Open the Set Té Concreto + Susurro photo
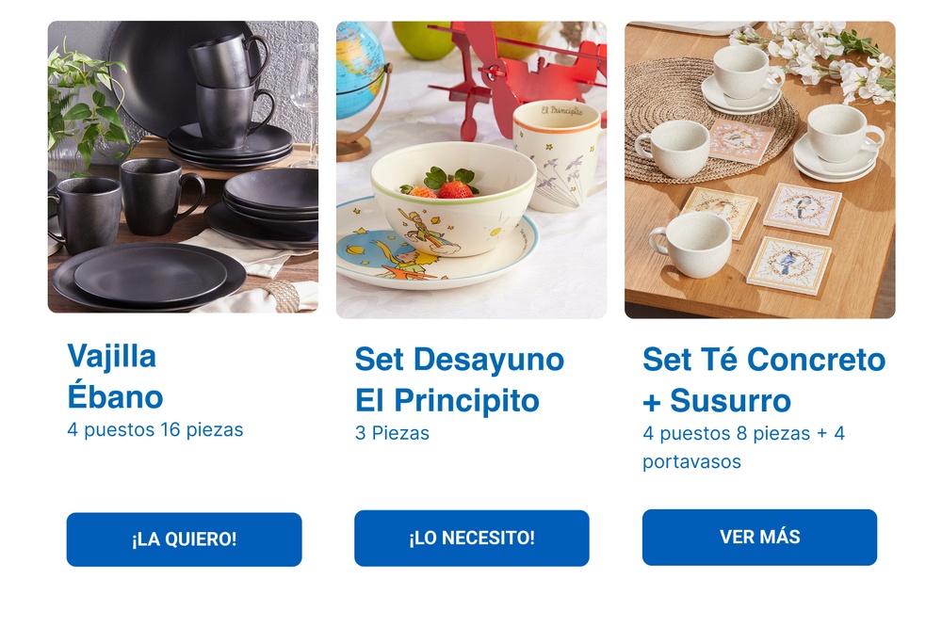 760,169
